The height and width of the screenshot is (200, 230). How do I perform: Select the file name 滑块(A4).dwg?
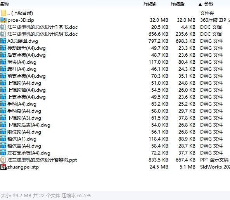coord(22,62)
